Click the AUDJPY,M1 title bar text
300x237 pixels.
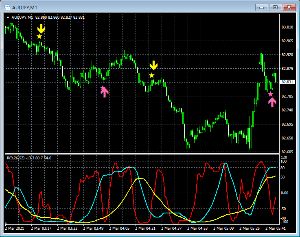tap(24, 8)
